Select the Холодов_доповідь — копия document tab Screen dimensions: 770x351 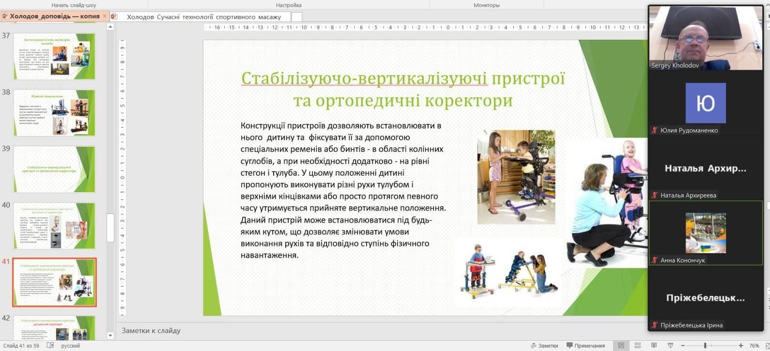coord(54,16)
